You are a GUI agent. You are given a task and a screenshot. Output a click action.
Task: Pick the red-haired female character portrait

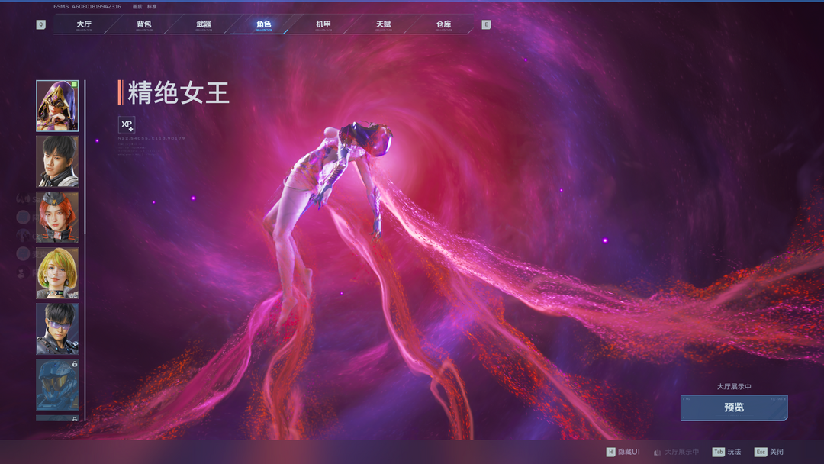pyautogui.click(x=57, y=217)
